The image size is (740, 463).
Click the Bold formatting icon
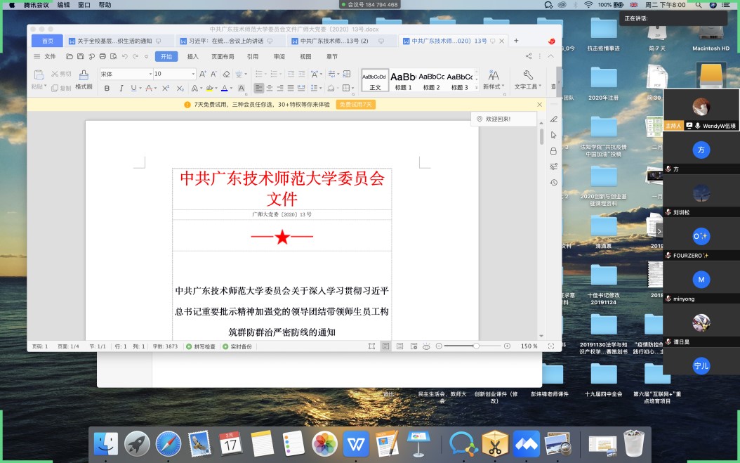(x=107, y=89)
